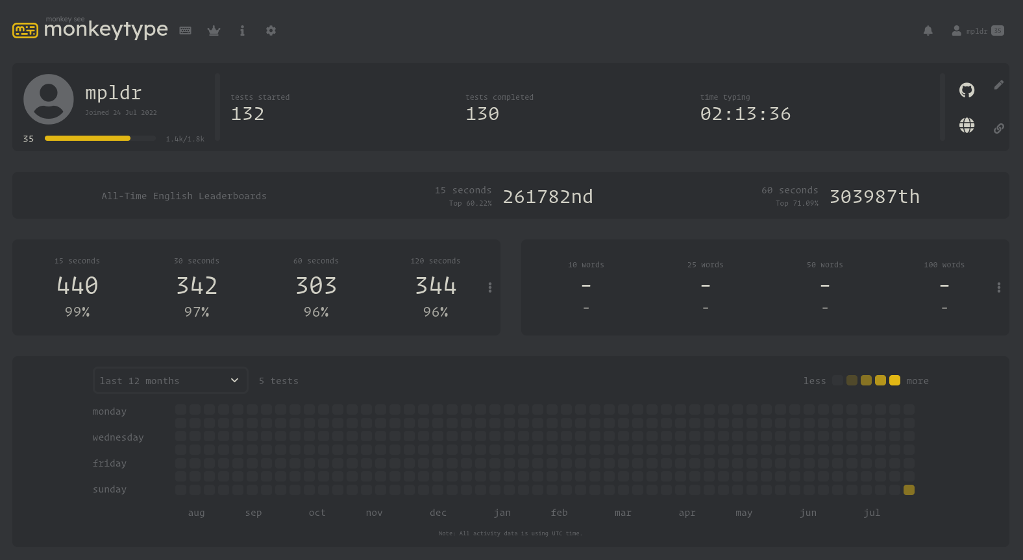This screenshot has height=560, width=1023.
Task: Open the mpldr account menu
Action: point(978,30)
